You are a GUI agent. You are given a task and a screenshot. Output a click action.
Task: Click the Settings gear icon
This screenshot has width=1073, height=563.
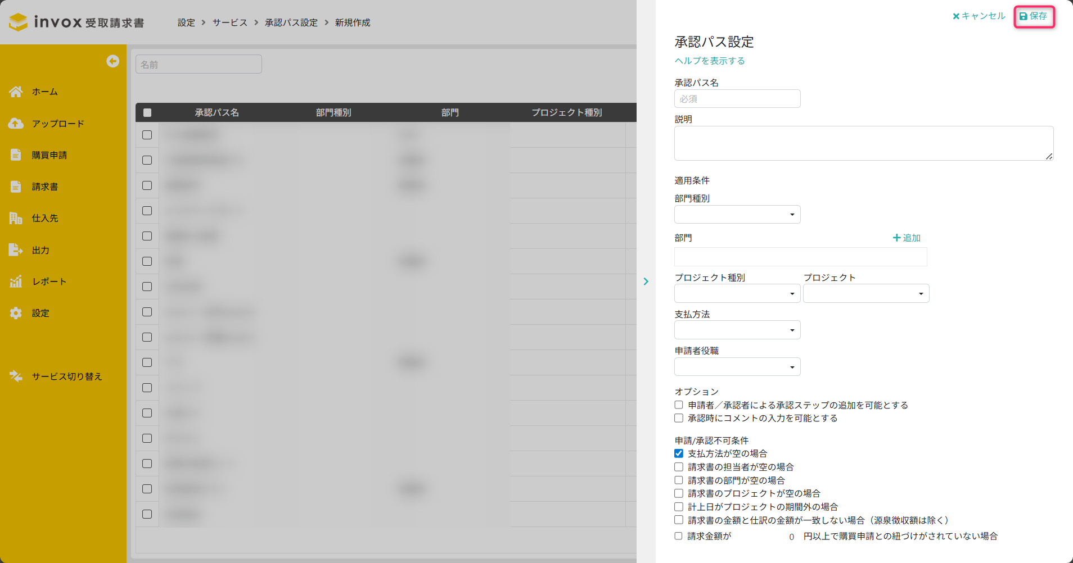click(x=16, y=313)
